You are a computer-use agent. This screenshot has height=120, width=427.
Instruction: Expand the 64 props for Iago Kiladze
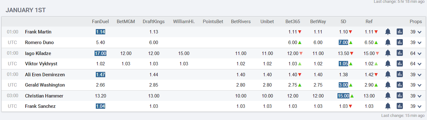416,53
